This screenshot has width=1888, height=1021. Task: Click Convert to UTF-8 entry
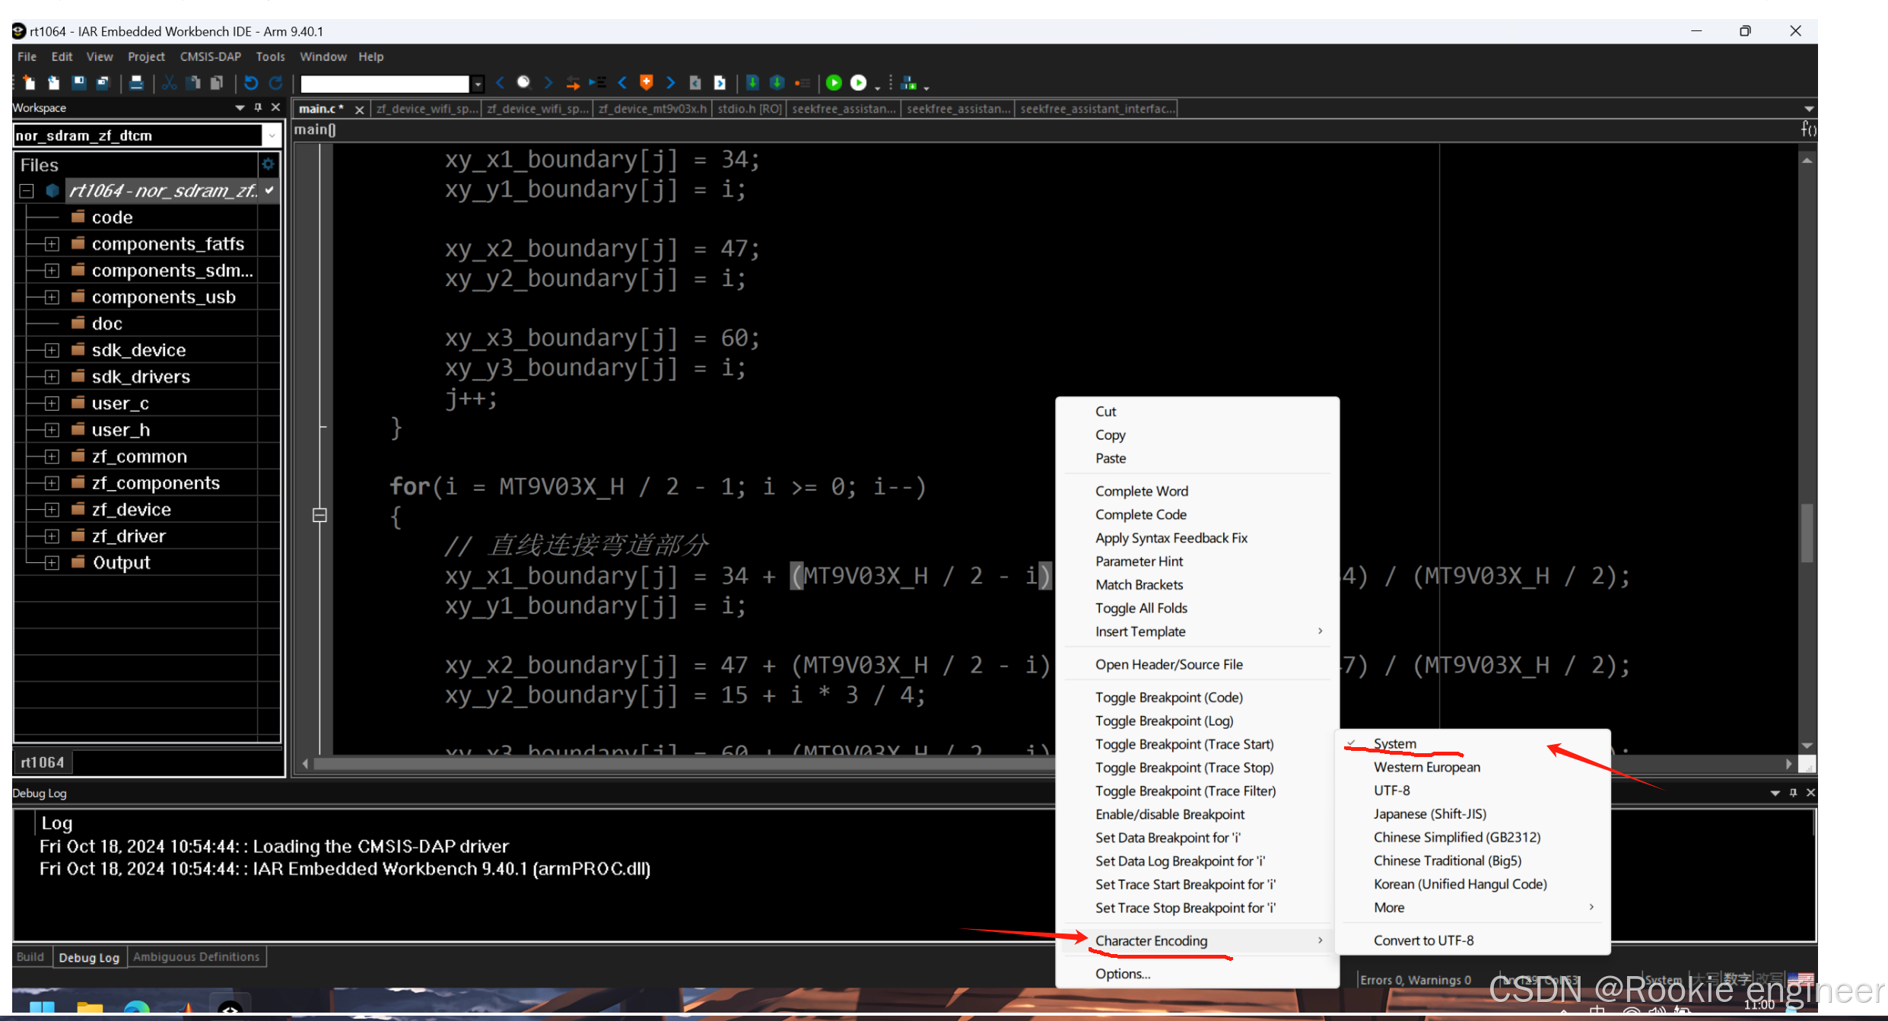[1423, 940]
